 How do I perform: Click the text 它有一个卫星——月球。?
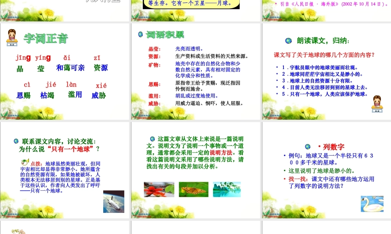[202, 3]
